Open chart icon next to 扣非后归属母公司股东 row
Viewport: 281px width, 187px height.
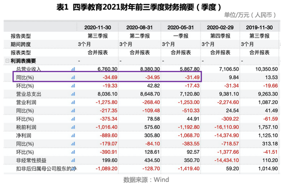pyautogui.click(x=74, y=169)
